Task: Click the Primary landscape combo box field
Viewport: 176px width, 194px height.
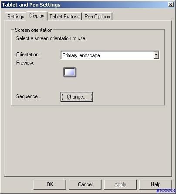Action: click(110, 55)
